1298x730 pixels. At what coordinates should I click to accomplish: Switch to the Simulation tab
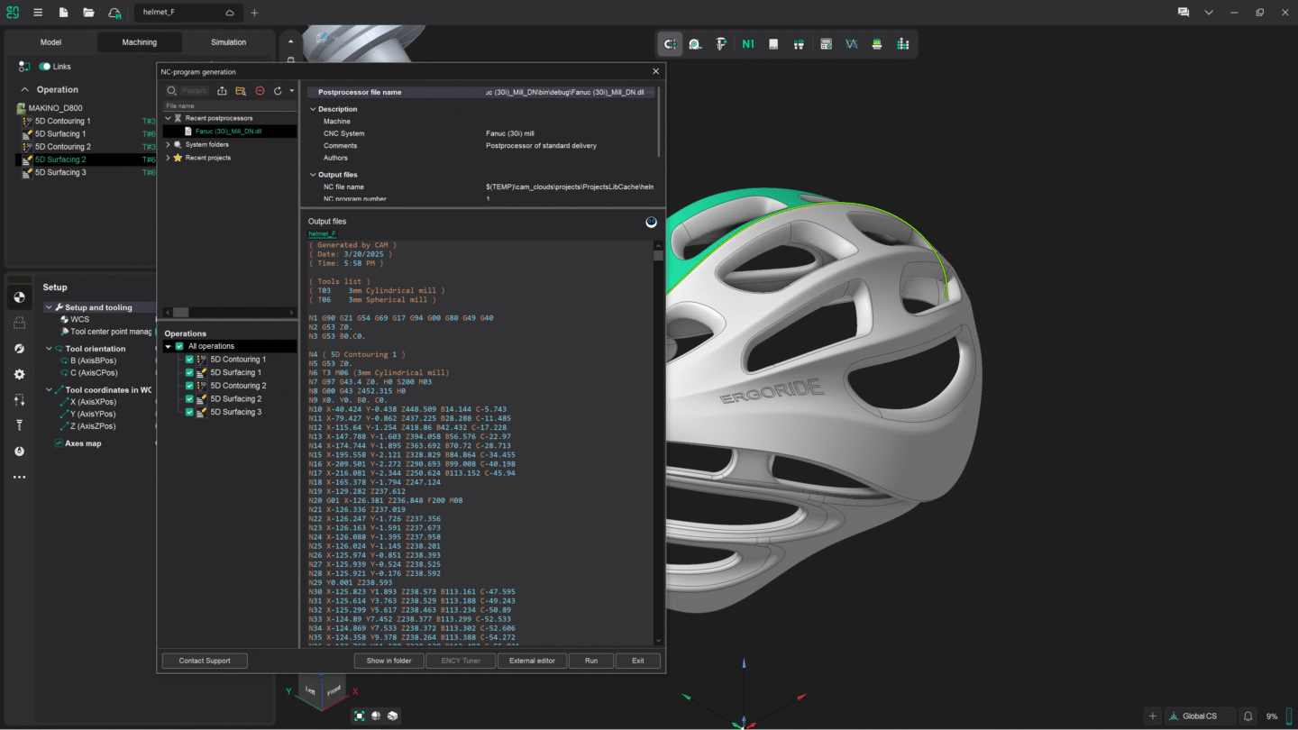(227, 41)
